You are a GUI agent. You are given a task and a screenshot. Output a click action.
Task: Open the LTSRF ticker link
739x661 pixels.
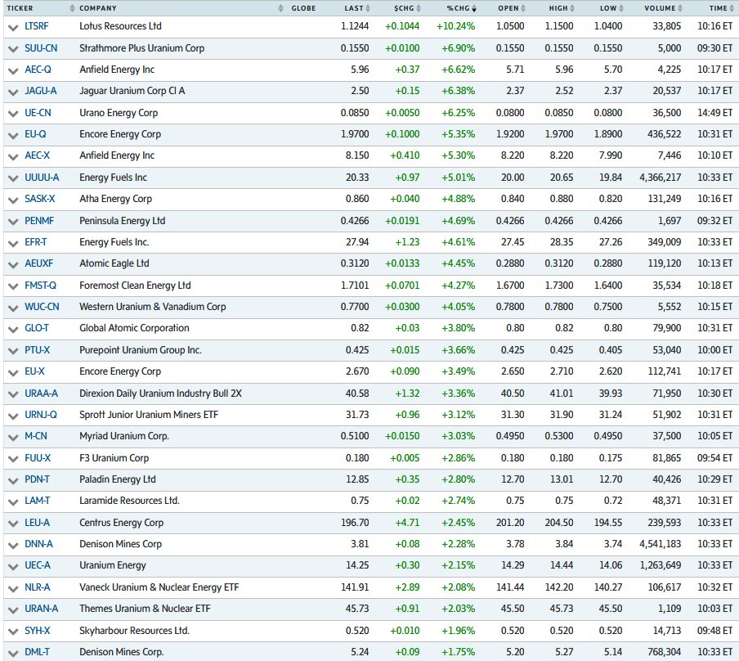(37, 26)
